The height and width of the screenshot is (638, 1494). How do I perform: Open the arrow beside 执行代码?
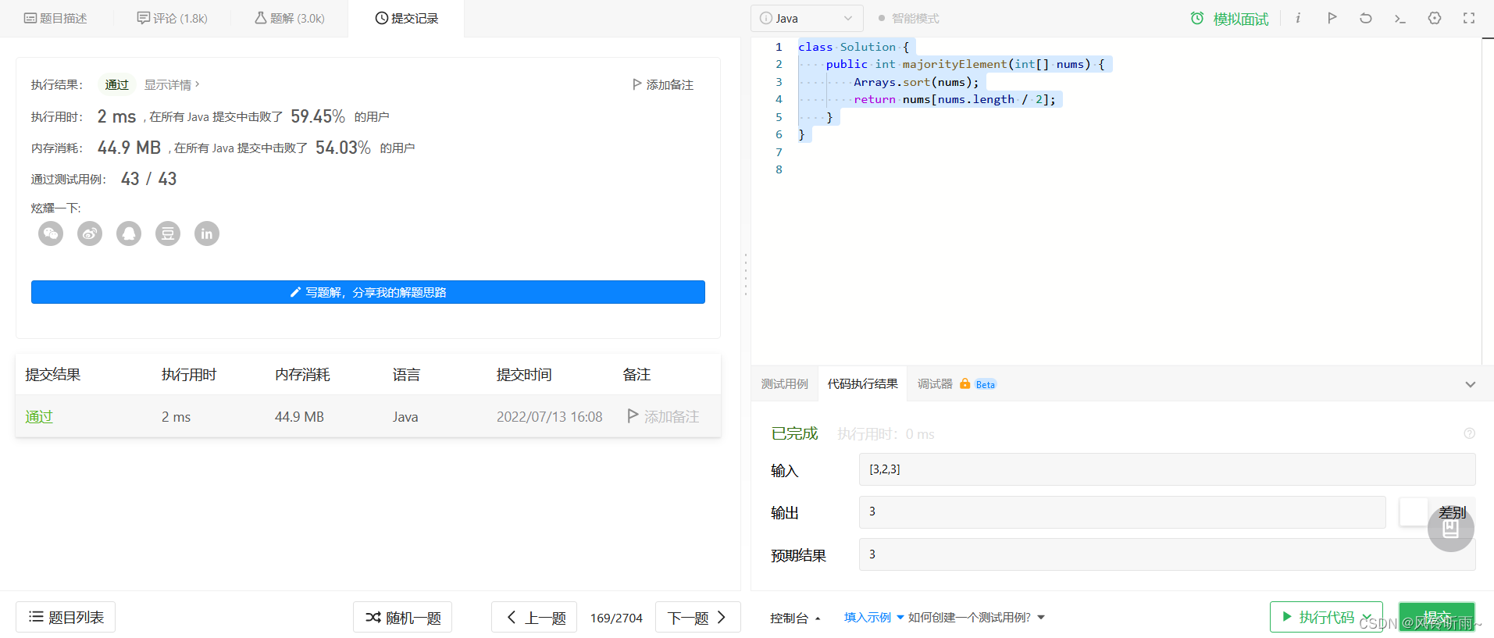point(1368,617)
